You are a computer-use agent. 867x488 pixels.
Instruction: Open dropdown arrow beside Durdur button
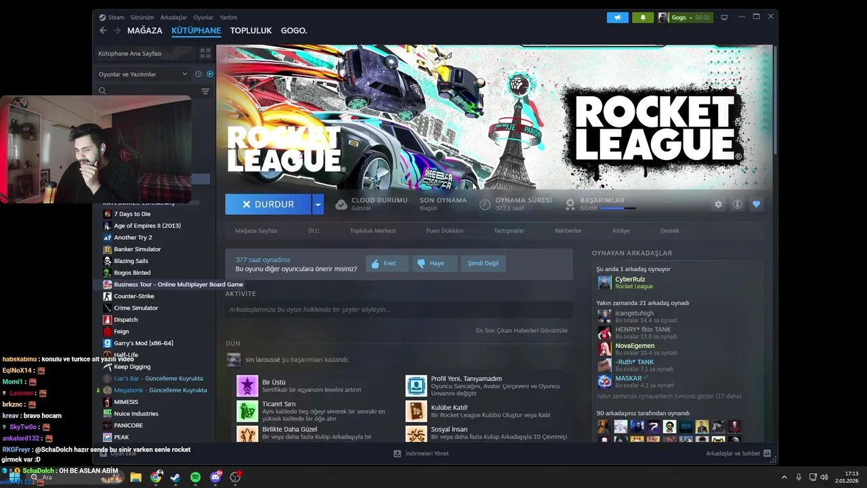318,204
